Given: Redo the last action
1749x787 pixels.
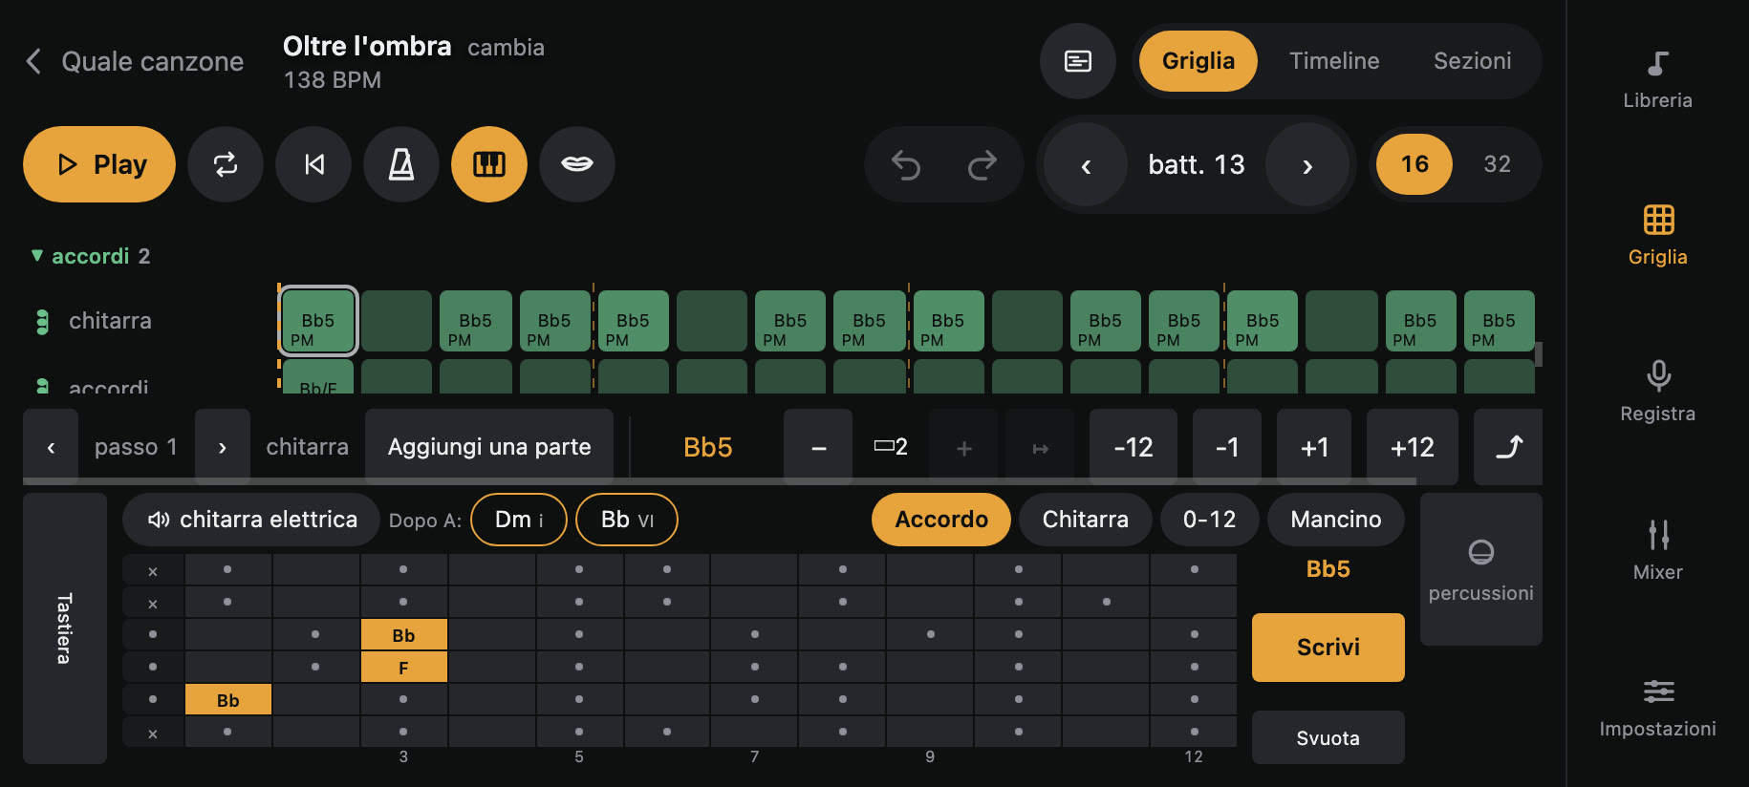Looking at the screenshot, I should pyautogui.click(x=982, y=164).
